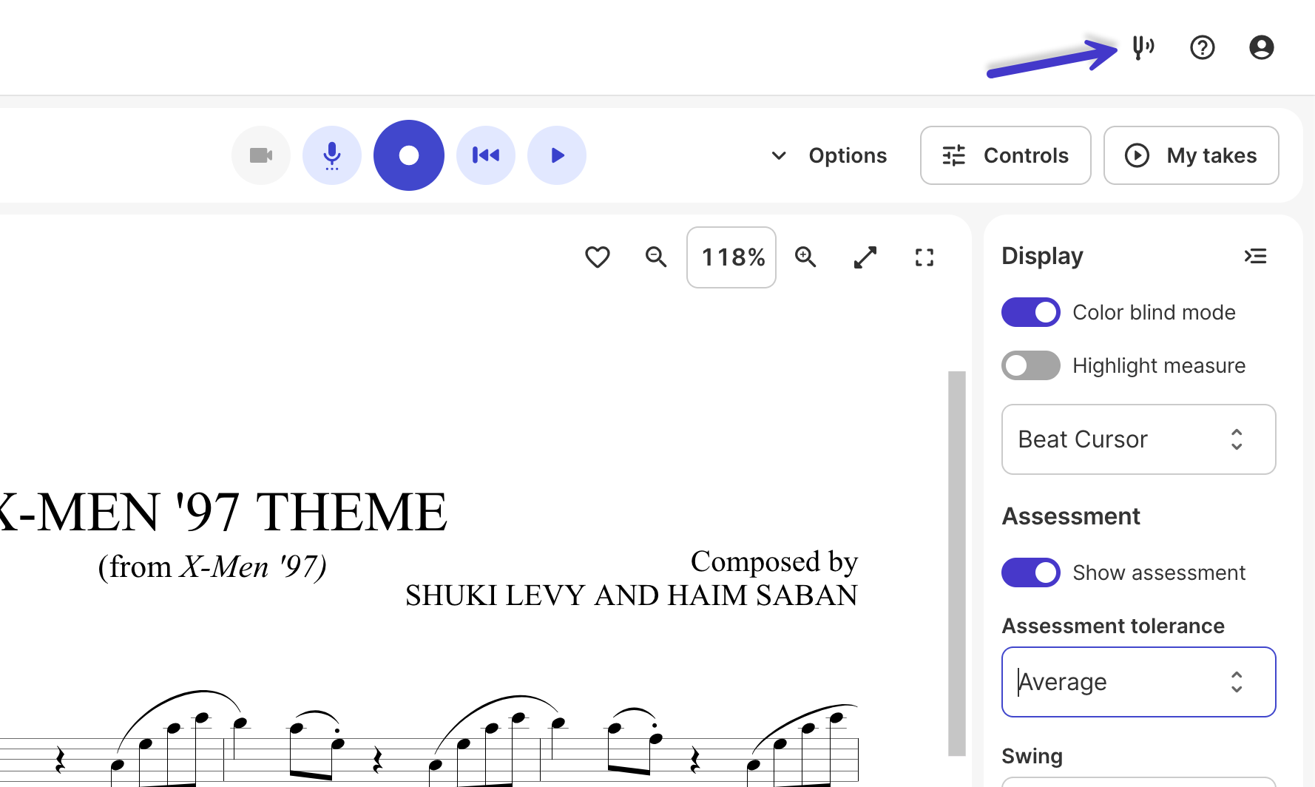
Task: Rewind to the beginning of the score
Action: tap(486, 155)
